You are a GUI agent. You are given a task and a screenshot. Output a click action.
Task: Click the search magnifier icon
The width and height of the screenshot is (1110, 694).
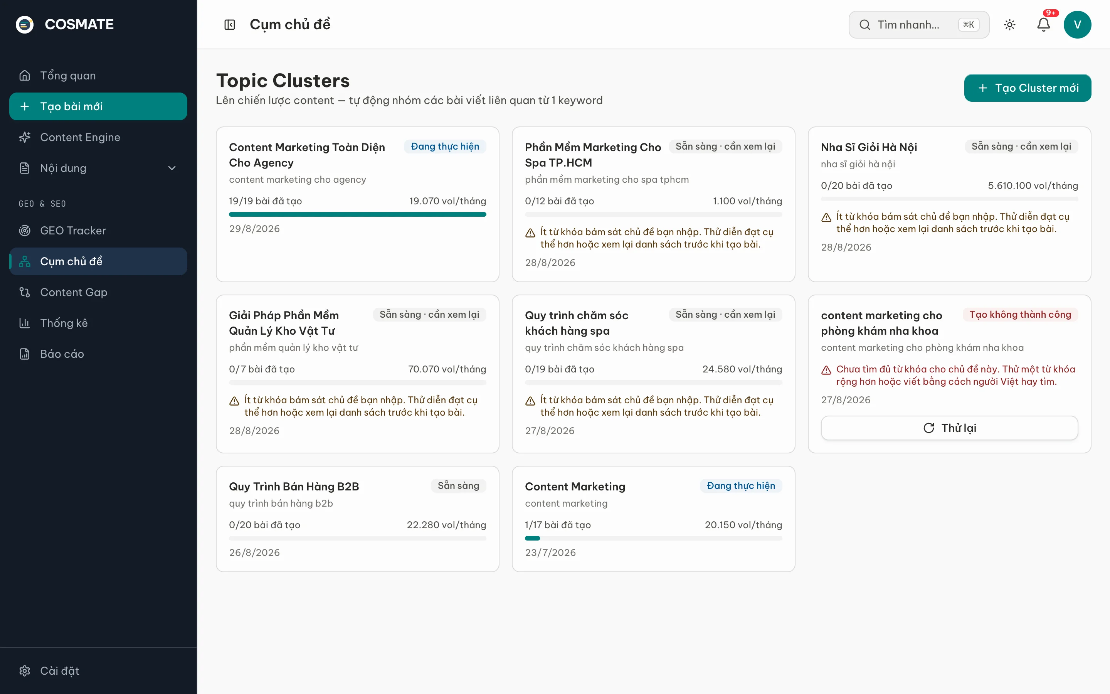(x=864, y=25)
